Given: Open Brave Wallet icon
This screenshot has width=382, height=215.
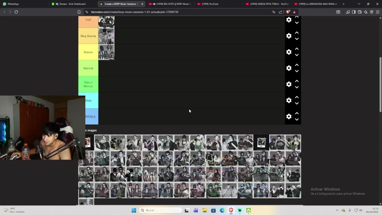Looking at the screenshot, I should tap(360, 12).
